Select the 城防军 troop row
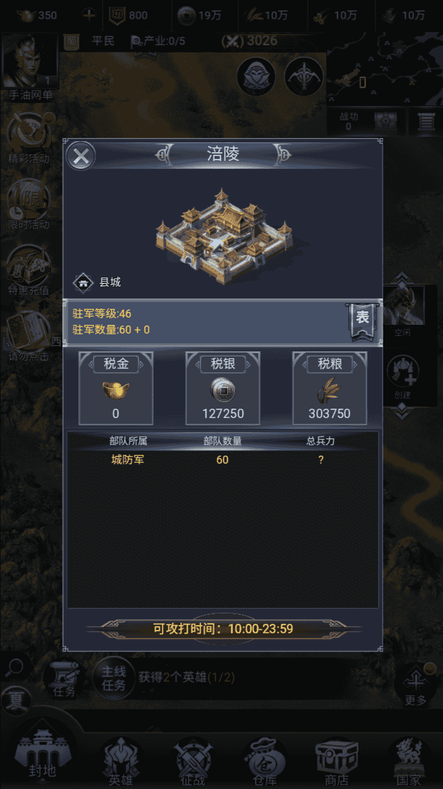 pyautogui.click(x=222, y=460)
